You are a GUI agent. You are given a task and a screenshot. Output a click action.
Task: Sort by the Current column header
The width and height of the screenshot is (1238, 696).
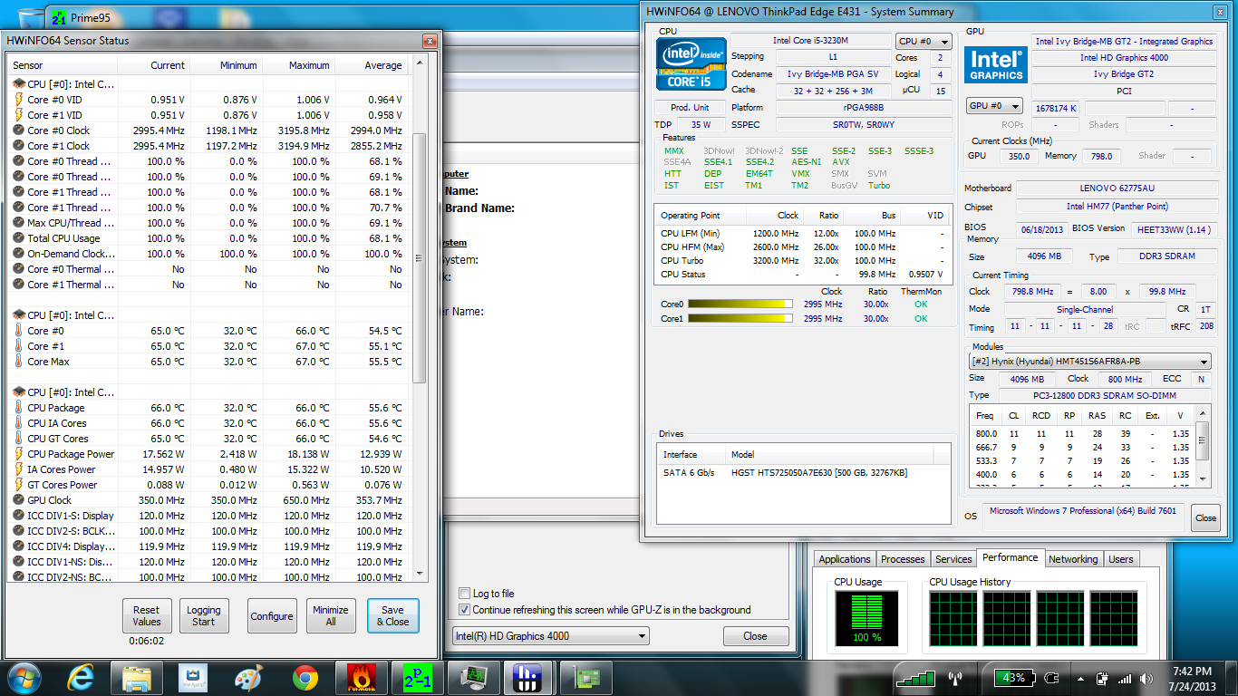point(153,65)
